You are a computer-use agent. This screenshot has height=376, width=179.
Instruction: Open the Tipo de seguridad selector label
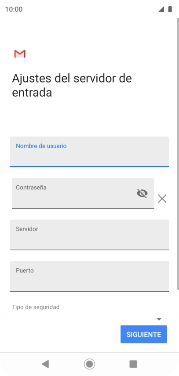[x=36, y=307]
